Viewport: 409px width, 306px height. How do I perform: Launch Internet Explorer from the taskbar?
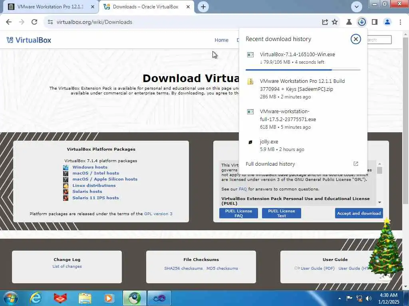[36, 298]
